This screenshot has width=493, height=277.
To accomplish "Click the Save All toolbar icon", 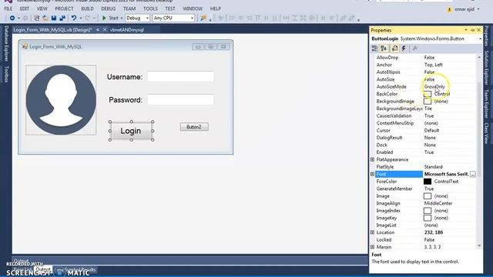I will (62, 18).
